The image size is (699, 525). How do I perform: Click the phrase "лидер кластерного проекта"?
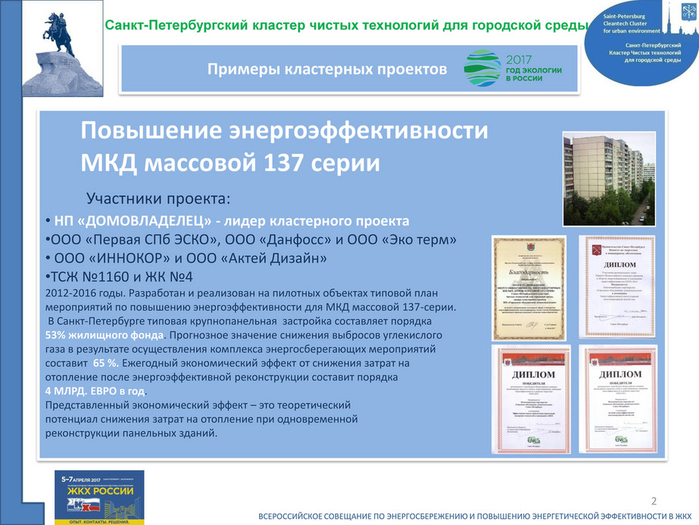(x=317, y=220)
